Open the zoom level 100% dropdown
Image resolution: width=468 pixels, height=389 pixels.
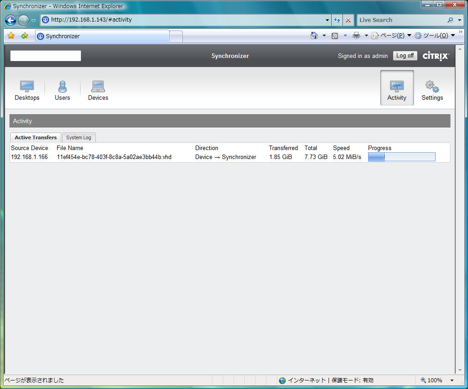[452, 380]
